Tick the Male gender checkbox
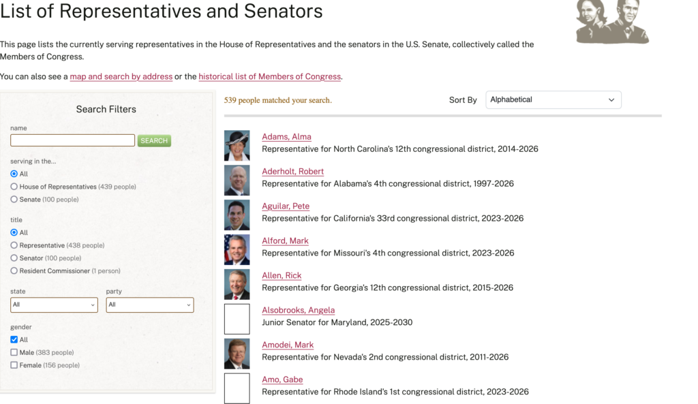The image size is (698, 404). tap(14, 352)
